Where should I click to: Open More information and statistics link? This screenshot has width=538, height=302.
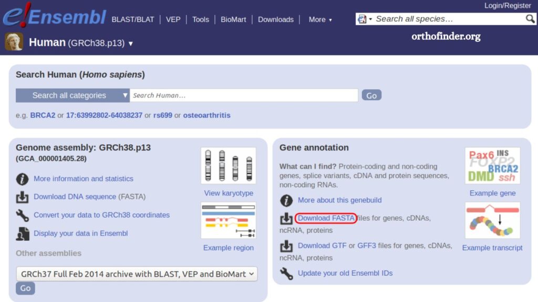point(84,179)
